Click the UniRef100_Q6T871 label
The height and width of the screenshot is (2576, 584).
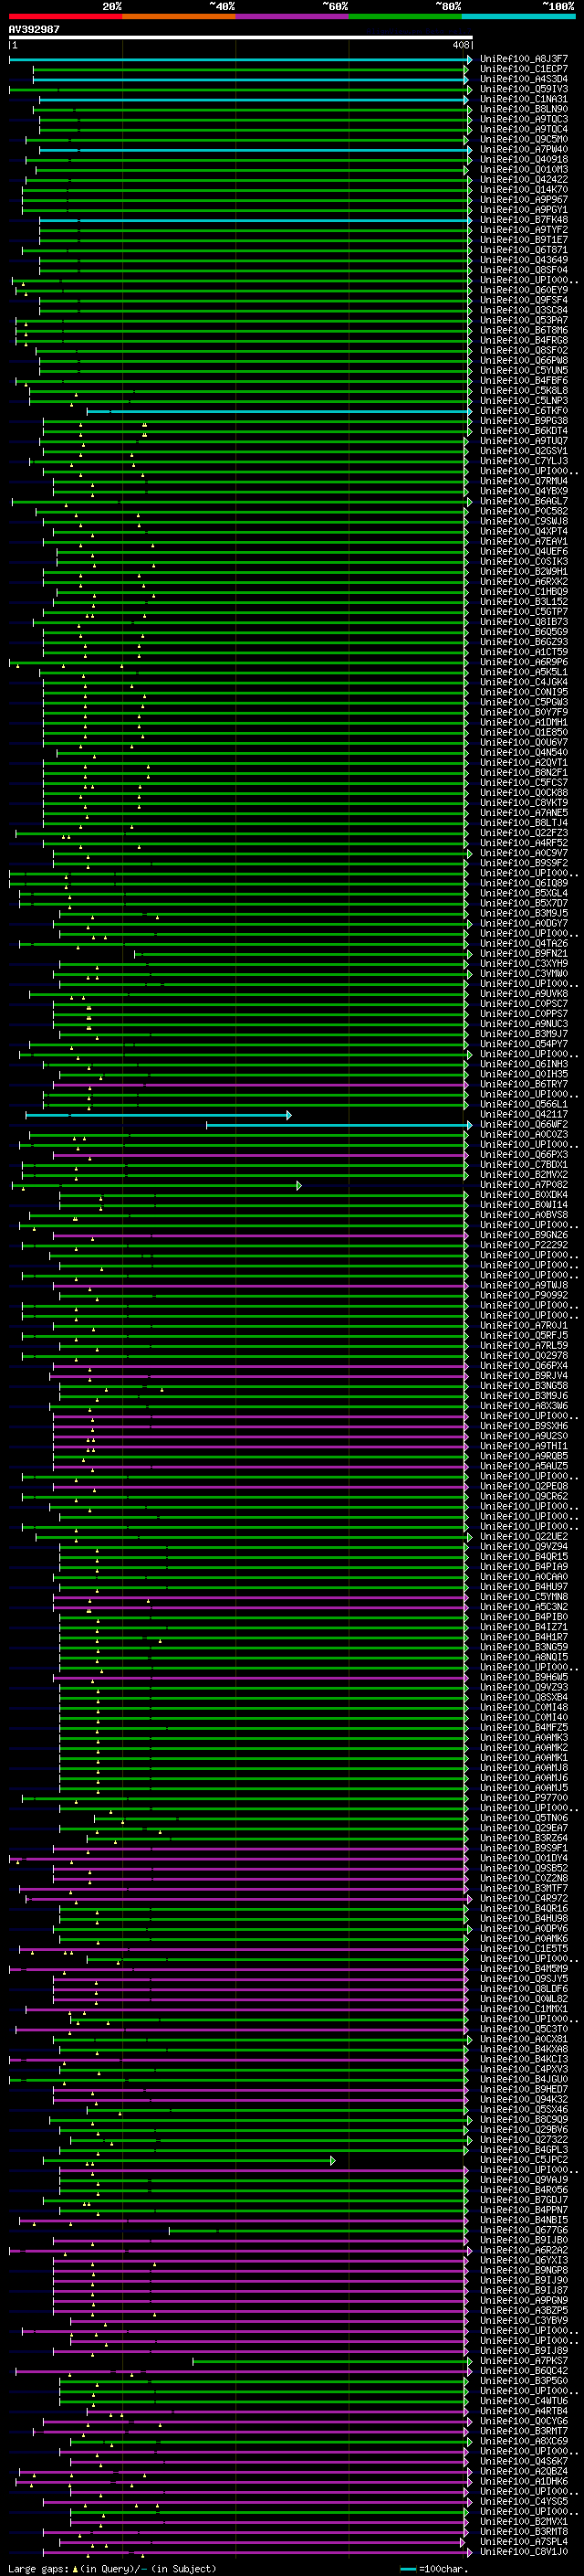[524, 250]
